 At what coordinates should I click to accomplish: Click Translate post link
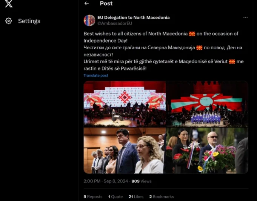tap(96, 76)
